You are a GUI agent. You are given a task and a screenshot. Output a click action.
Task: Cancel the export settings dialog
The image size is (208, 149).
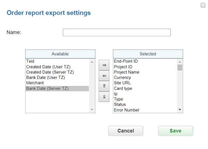126,131
